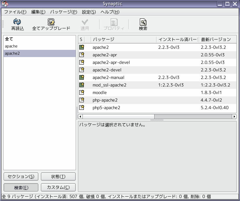Viewport: 240px width, 201px height.
Task: Click the 状態(T) button
Action: [58, 177]
